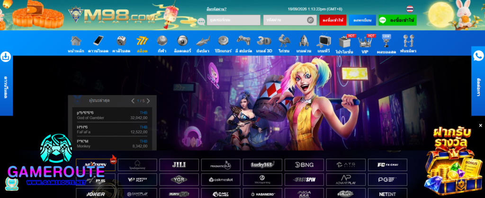Select the Funky Games provider tile
The image size is (485, 198).
pos(221,193)
